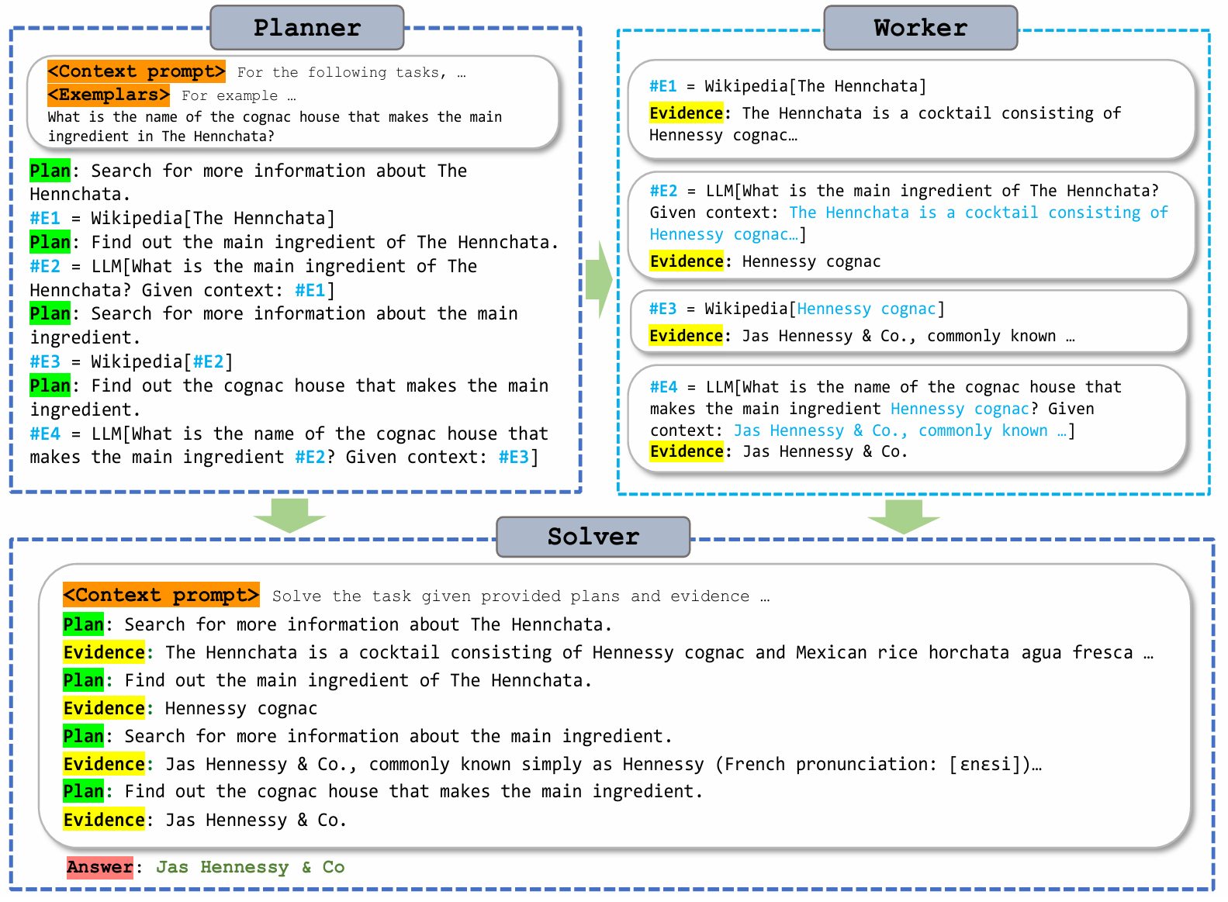The width and height of the screenshot is (1228, 902).
Task: Select the <Context prompt> tag in Solver box
Action: 161,595
